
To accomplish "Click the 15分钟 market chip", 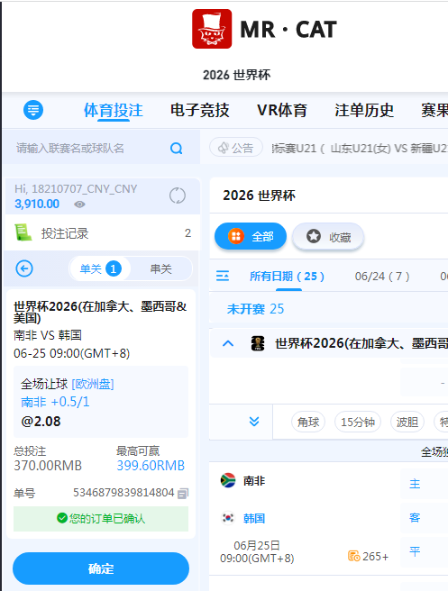I will [x=358, y=422].
